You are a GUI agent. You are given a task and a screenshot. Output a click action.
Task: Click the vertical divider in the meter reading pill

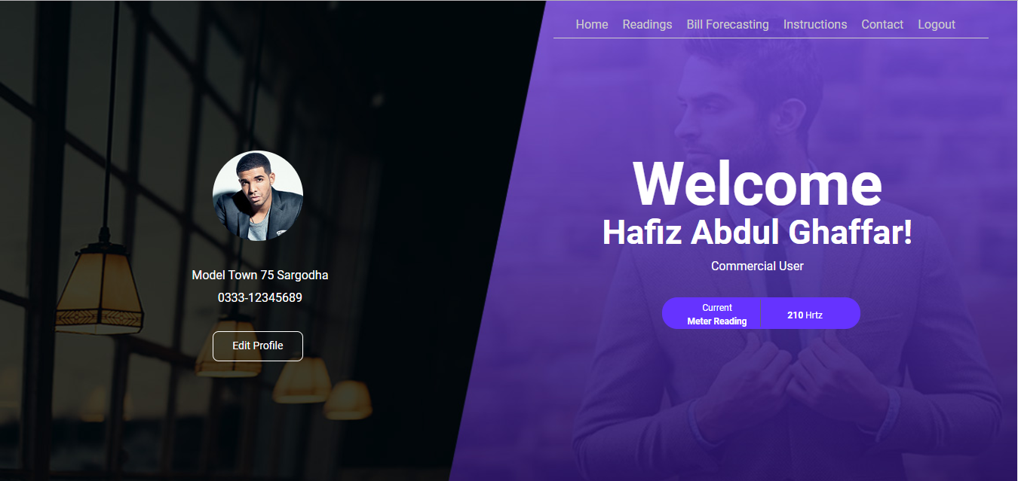[761, 313]
